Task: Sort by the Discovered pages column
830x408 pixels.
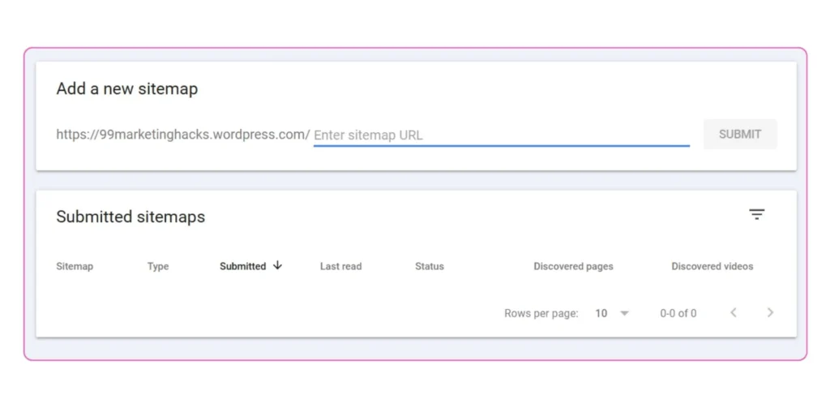Action: click(573, 266)
